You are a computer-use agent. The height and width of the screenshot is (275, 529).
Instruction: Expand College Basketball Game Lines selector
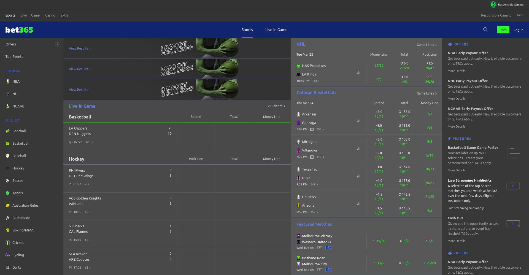coord(427,93)
